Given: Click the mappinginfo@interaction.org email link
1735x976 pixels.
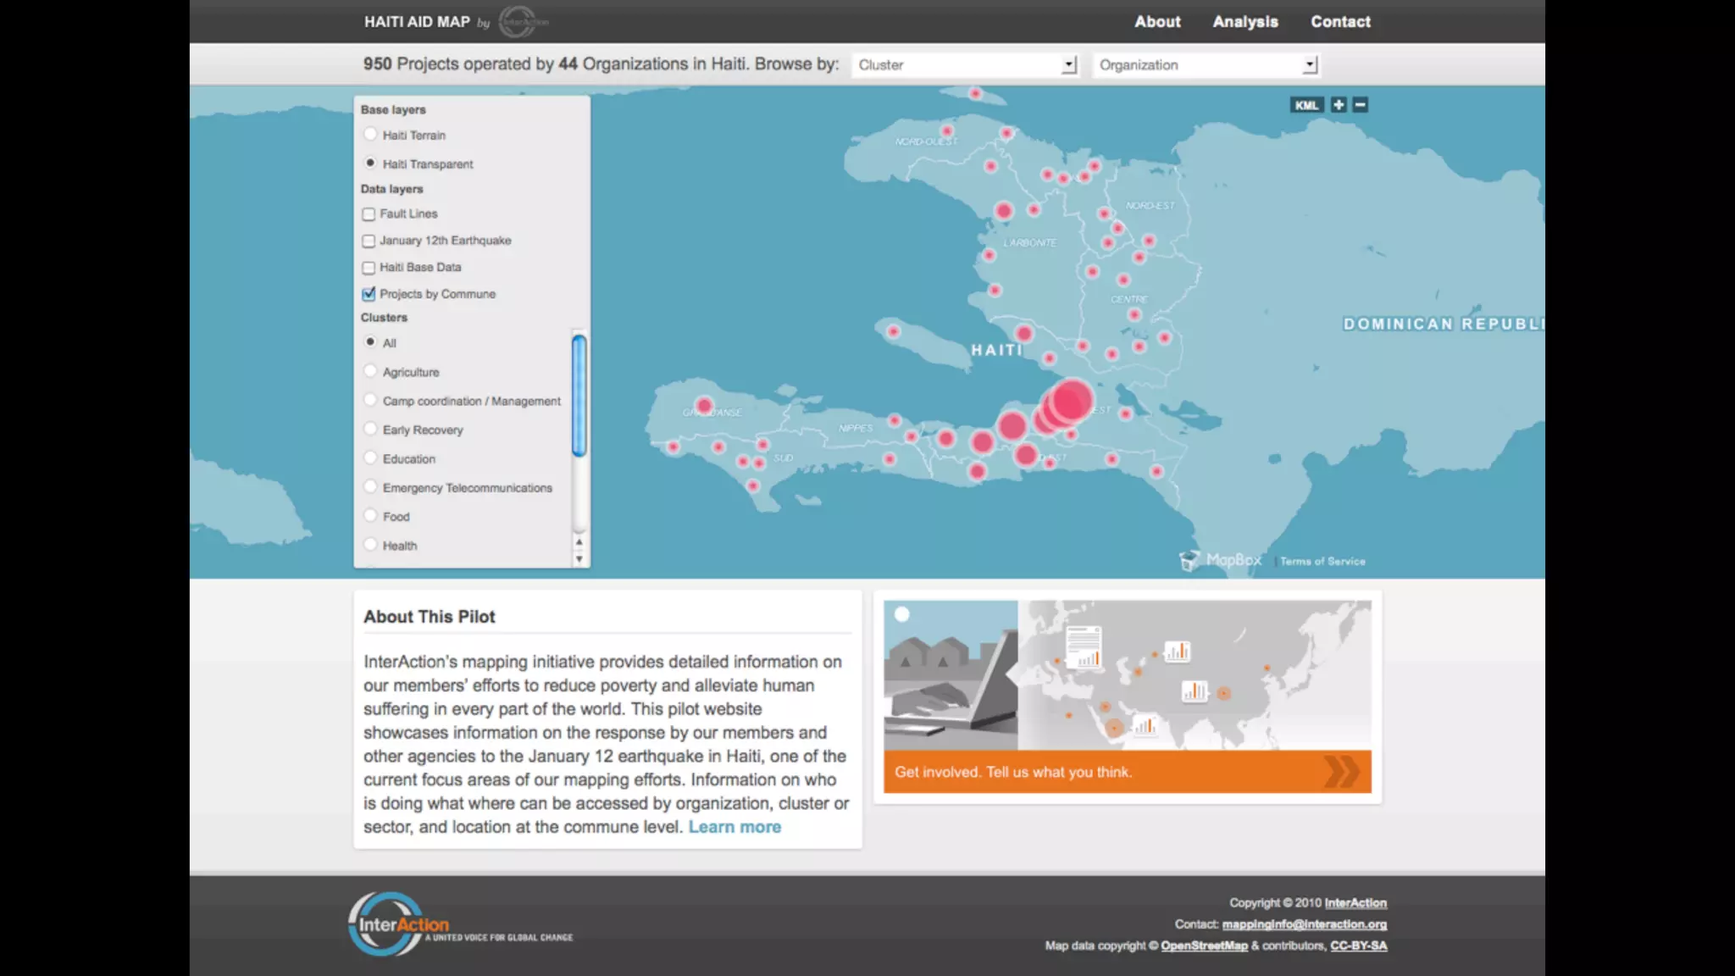Looking at the screenshot, I should tap(1304, 924).
